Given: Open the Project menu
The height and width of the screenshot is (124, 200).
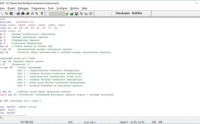Looking at the screenshot, I should click(x=11, y=8).
